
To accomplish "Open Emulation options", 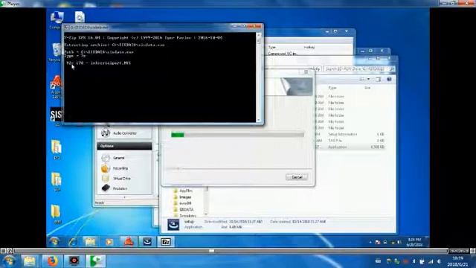I will tap(120, 188).
